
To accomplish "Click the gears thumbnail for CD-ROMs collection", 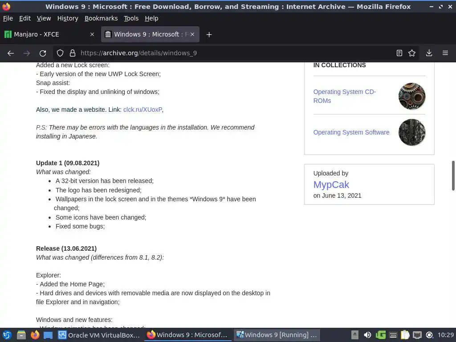I will (412, 96).
